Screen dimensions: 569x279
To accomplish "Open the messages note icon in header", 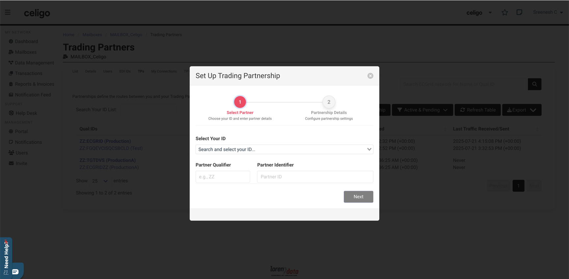I will tap(519, 12).
